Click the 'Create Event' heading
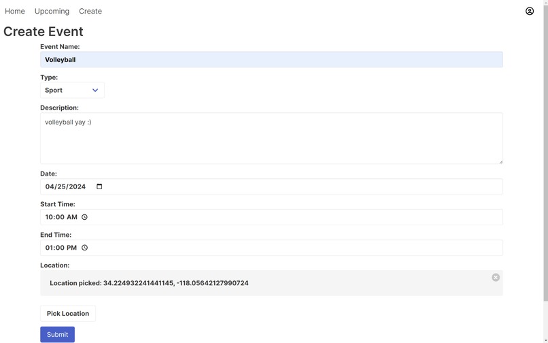This screenshot has width=548, height=343. [x=44, y=31]
